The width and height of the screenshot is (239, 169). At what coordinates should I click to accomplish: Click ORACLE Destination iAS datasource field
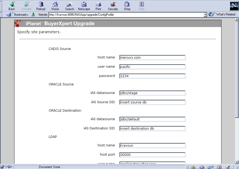click(x=152, y=119)
